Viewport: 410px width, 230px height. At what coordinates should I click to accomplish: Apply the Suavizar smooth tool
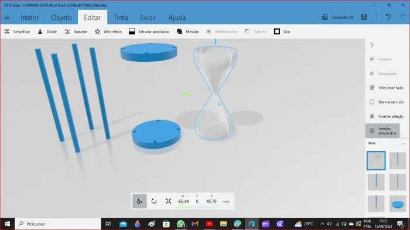pos(76,32)
